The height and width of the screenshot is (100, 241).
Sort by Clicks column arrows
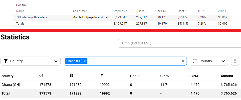coord(147,11)
